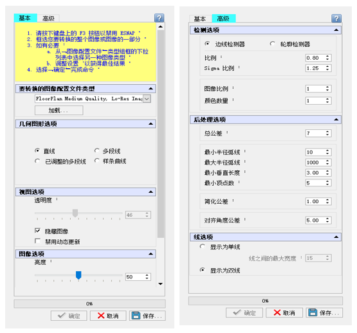357x333 pixels.
Task: Click the vertical scrollbar thumb in left dialog
Action: pos(161,134)
